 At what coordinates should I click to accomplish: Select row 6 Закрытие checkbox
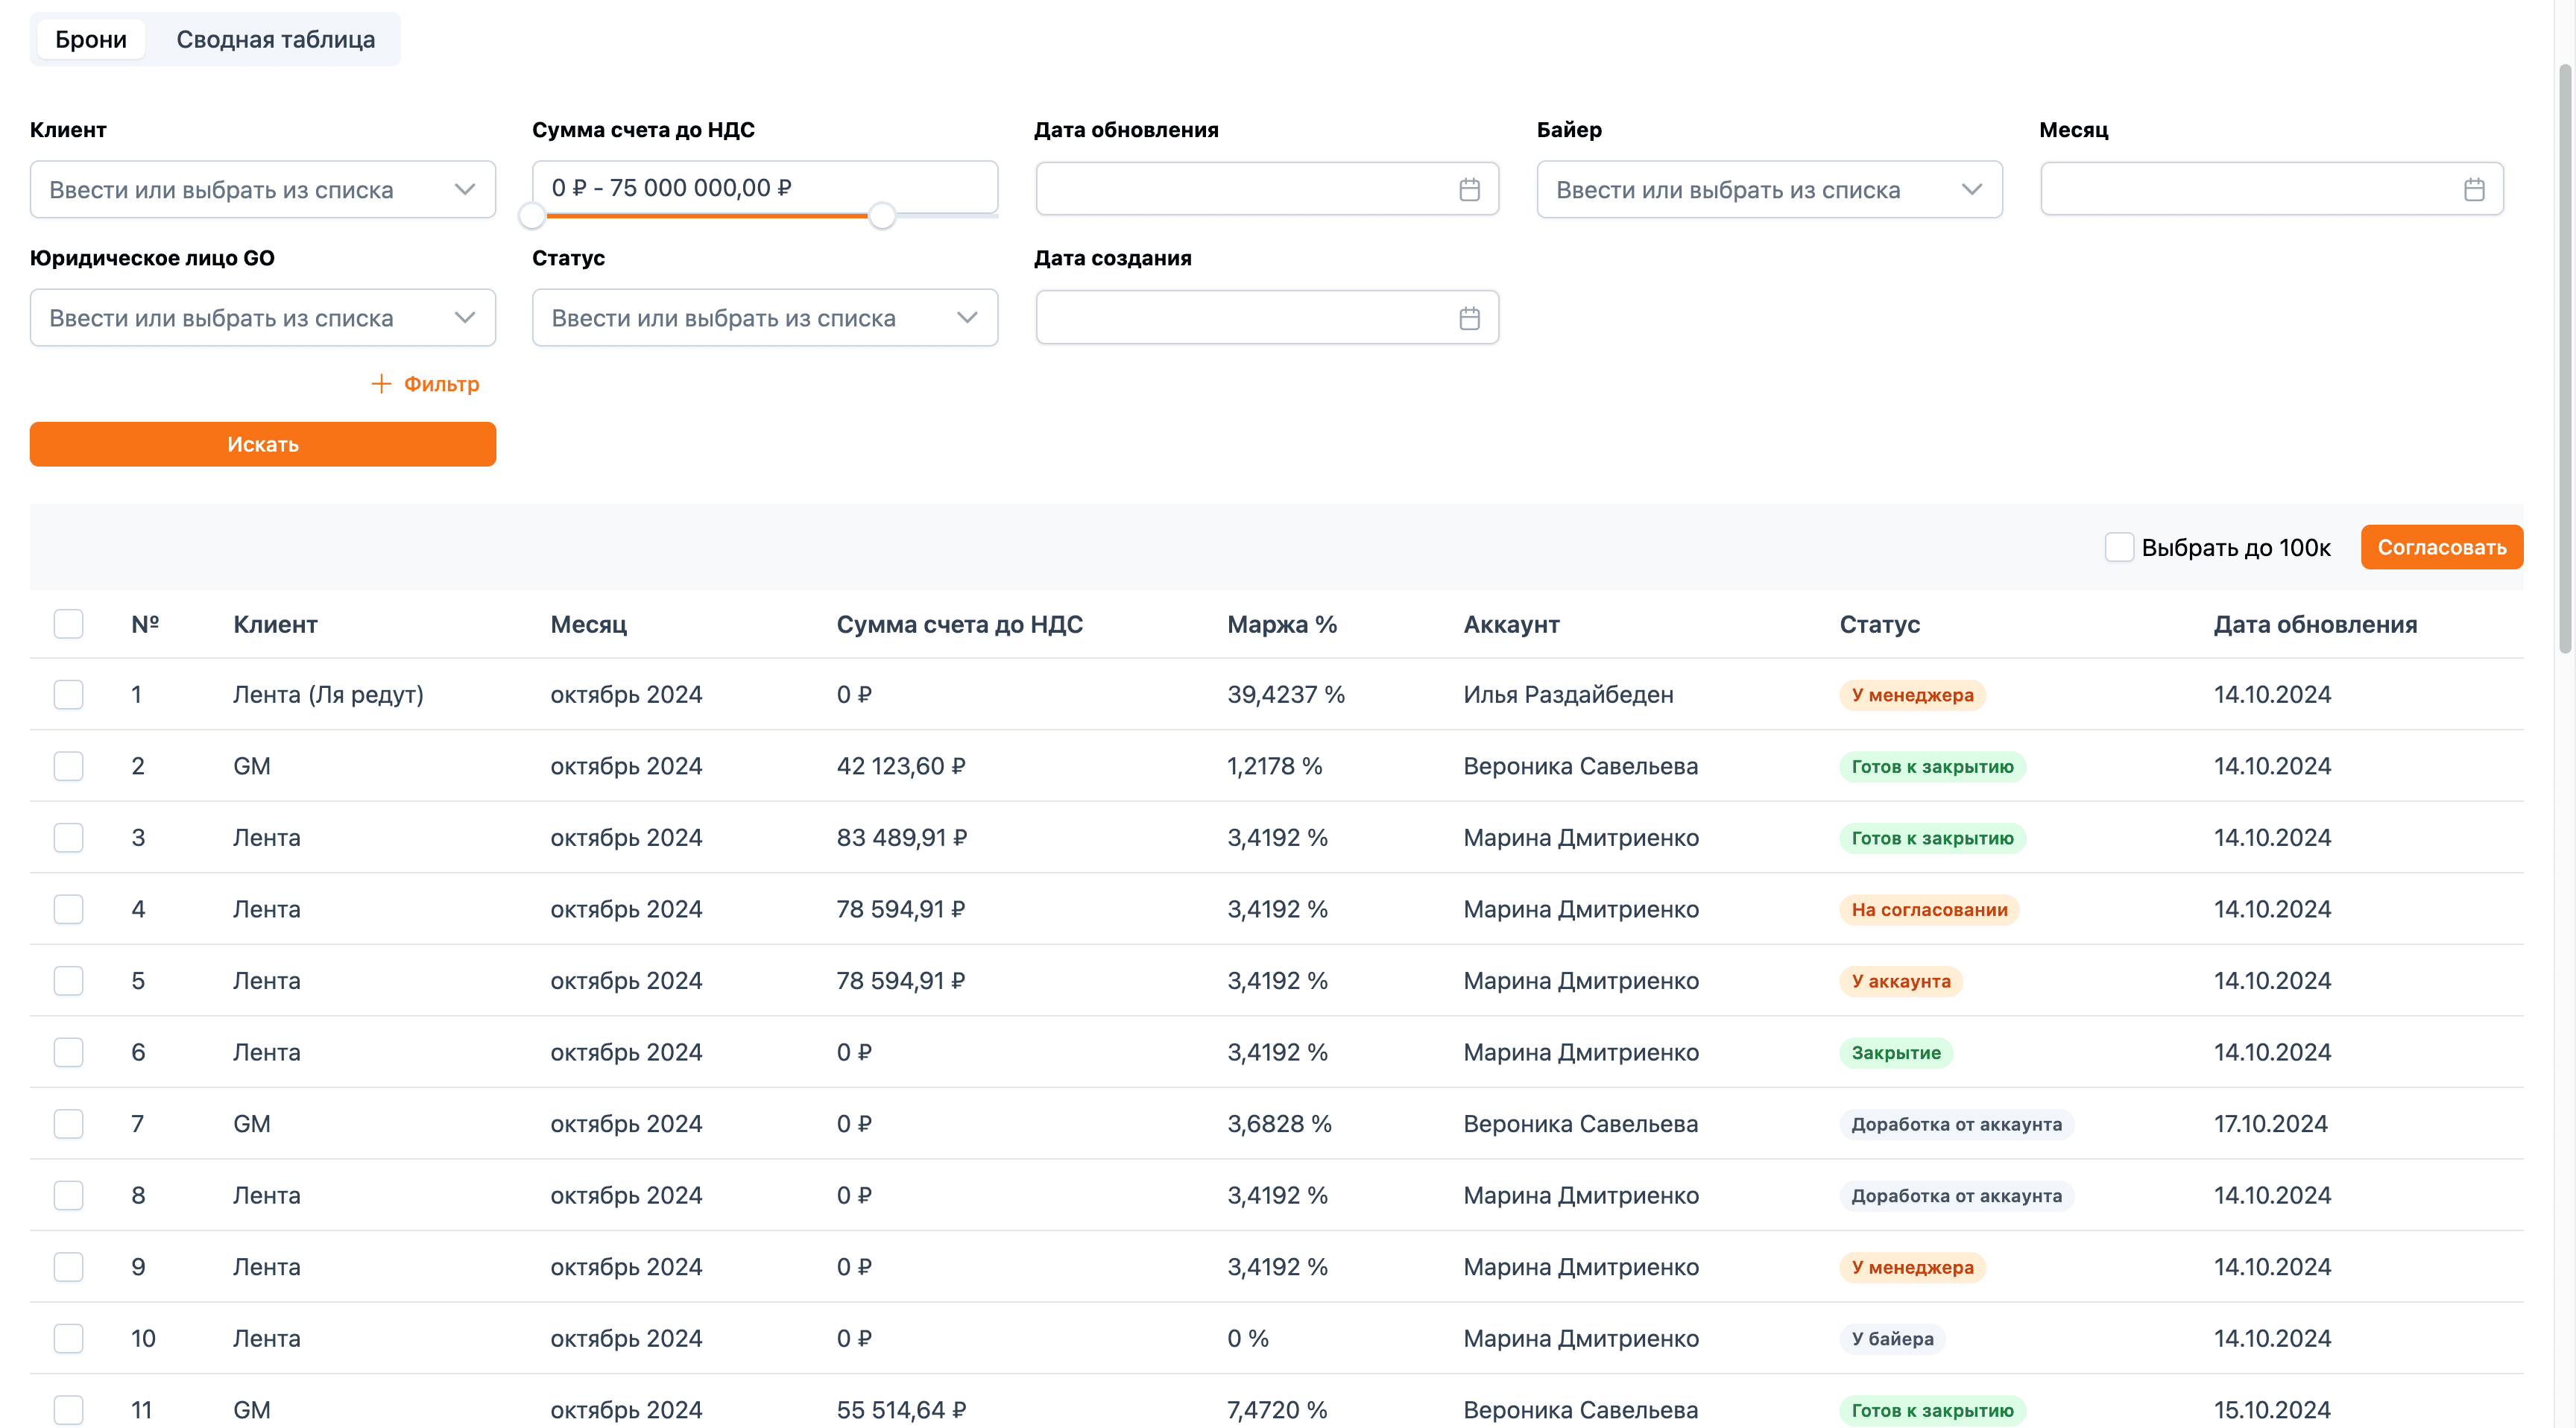(x=68, y=1052)
